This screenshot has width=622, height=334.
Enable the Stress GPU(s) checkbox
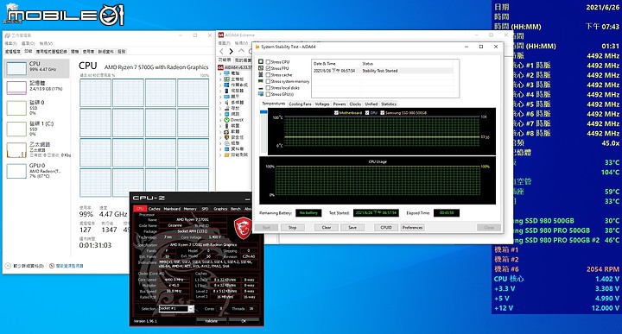[x=268, y=94]
